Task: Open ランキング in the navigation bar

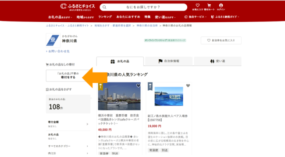Action: [x=105, y=17]
